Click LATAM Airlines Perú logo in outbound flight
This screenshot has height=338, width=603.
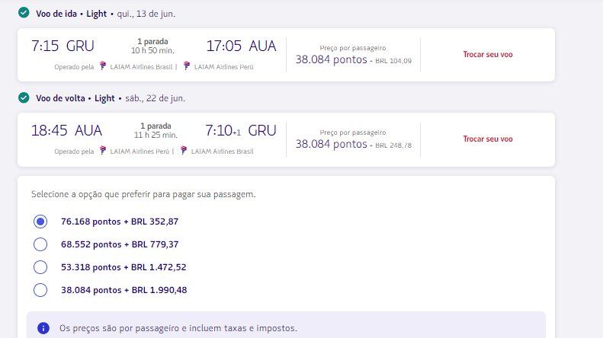(188, 66)
